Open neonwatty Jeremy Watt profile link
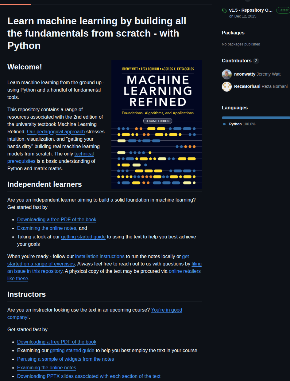Viewport: 290px width, 381px height. click(x=257, y=74)
